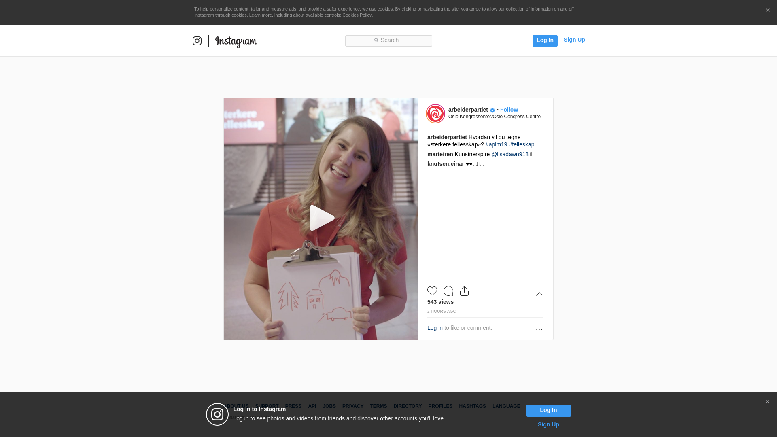Viewport: 777px width, 437px height.
Task: Open the LANGUAGE footer selector
Action: click(506, 406)
